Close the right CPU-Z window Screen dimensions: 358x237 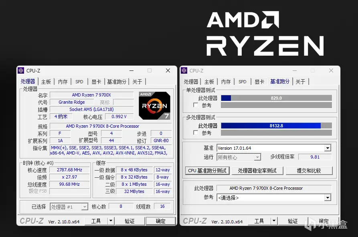tap(331, 70)
